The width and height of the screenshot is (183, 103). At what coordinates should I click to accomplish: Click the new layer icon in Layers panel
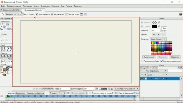pyautogui.click(x=142, y=68)
